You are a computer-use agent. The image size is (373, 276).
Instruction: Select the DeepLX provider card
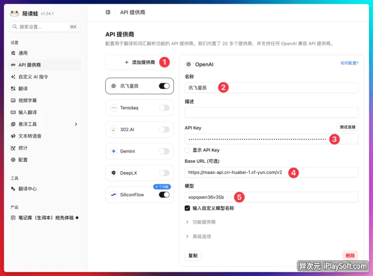[x=140, y=173]
